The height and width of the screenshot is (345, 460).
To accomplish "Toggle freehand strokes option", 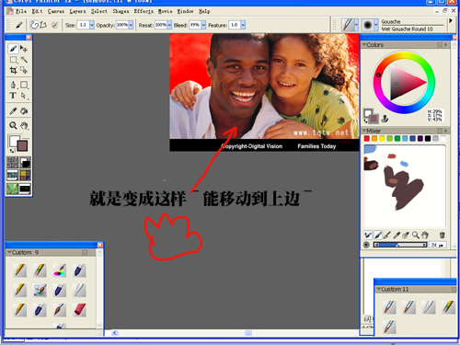I will pyautogui.click(x=35, y=25).
